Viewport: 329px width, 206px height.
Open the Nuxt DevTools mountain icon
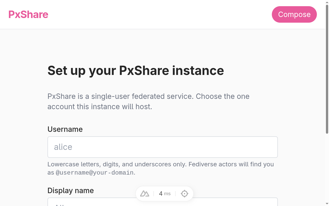(144, 193)
